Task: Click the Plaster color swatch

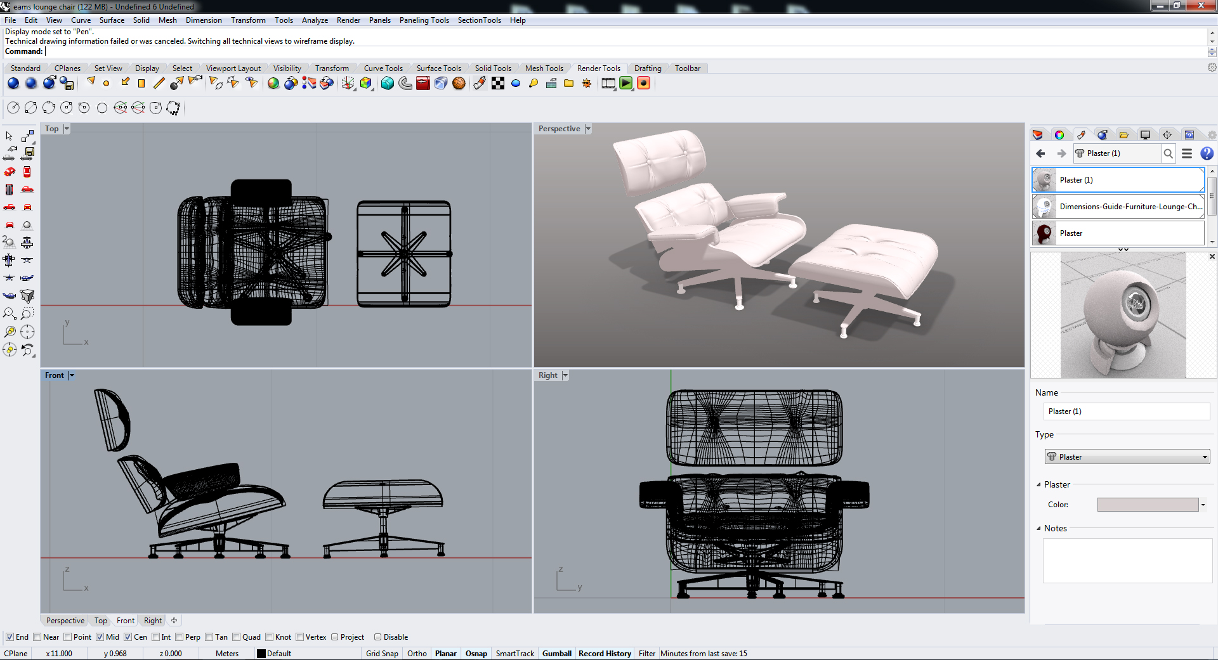Action: point(1148,505)
